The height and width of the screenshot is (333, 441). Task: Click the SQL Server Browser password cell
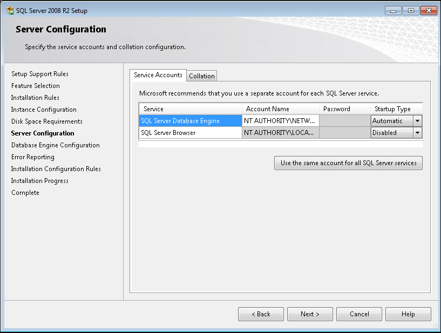345,133
